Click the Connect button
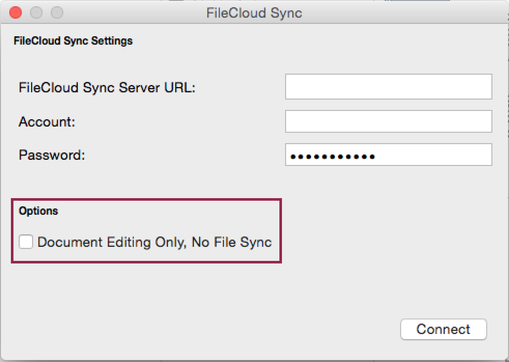The image size is (509, 362). coord(443,329)
